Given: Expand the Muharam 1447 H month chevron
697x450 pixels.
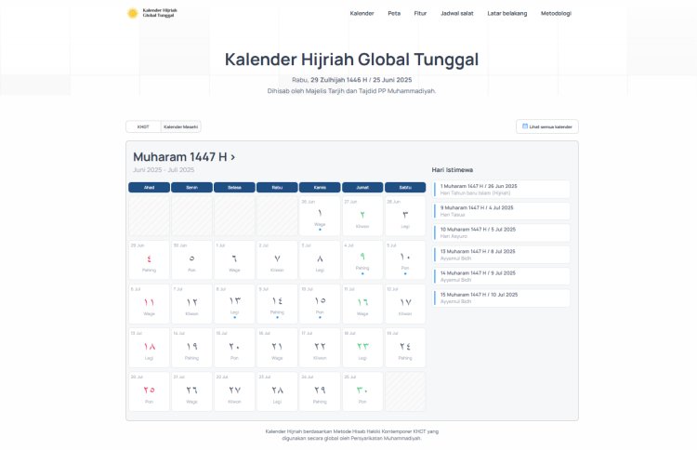Looking at the screenshot, I should point(233,157).
